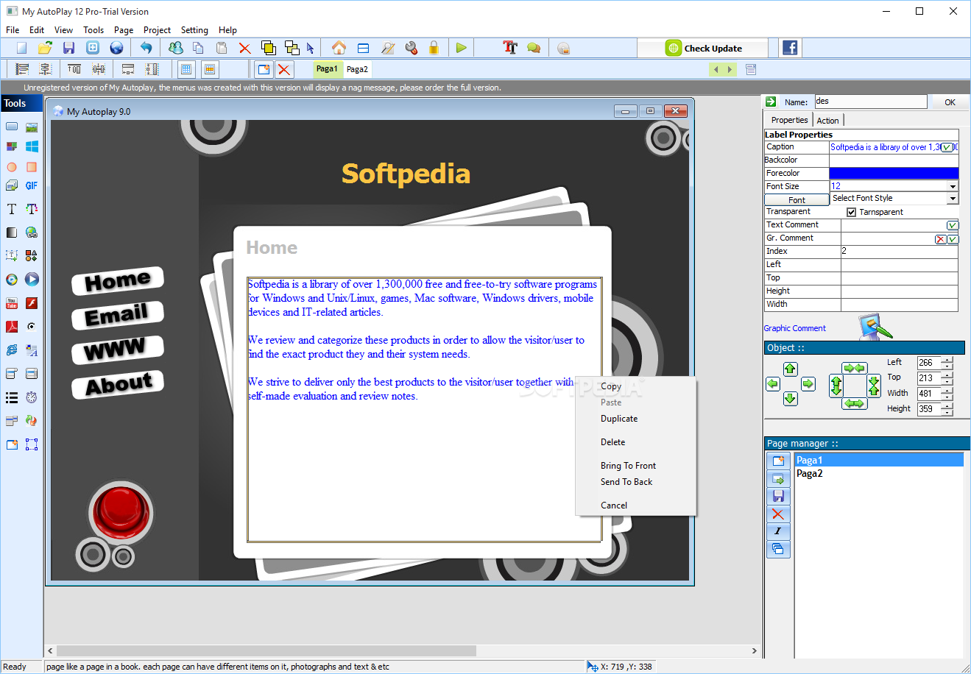Save project using the floppy disk icon
The height and width of the screenshot is (674, 971).
(68, 48)
